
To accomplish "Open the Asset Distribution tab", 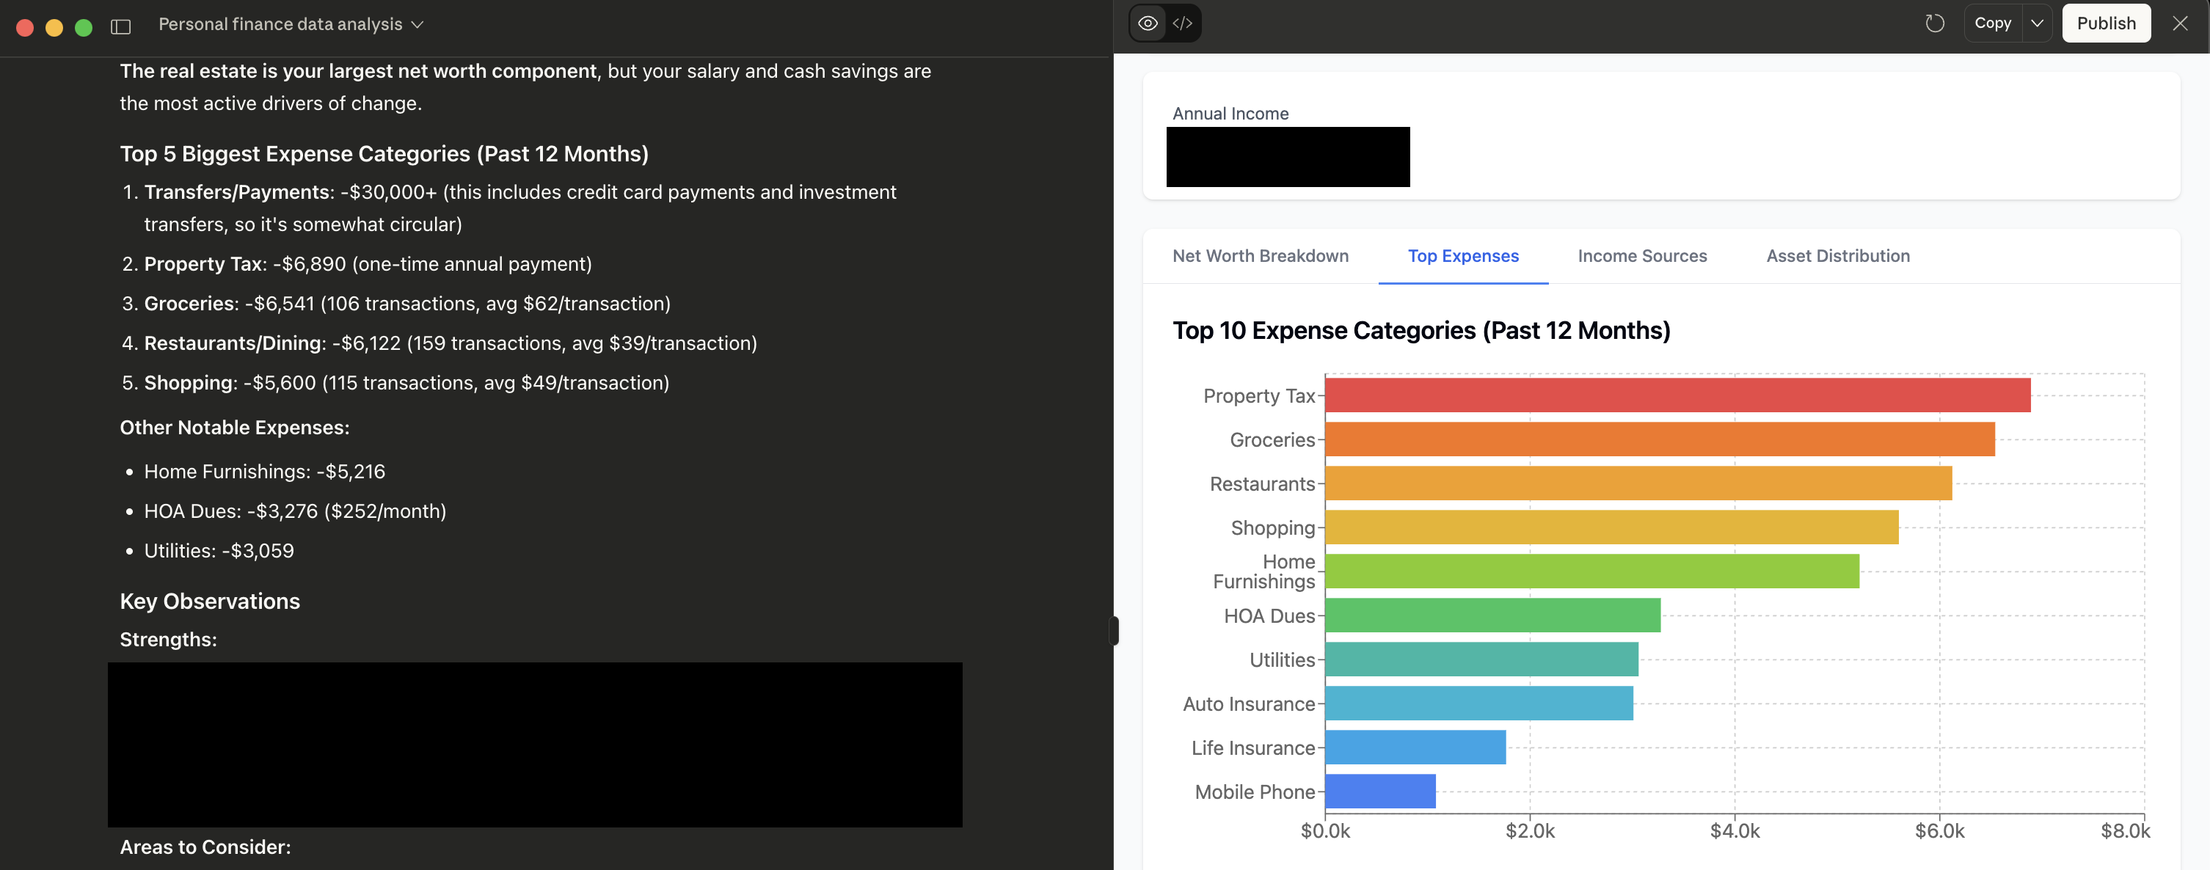I will tap(1838, 256).
